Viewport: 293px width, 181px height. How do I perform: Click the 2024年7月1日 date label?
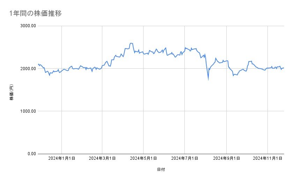pyautogui.click(x=185, y=158)
